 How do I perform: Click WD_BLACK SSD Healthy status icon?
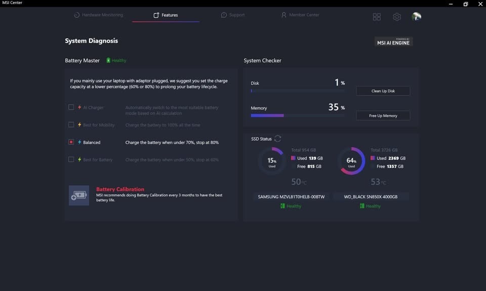(361, 206)
